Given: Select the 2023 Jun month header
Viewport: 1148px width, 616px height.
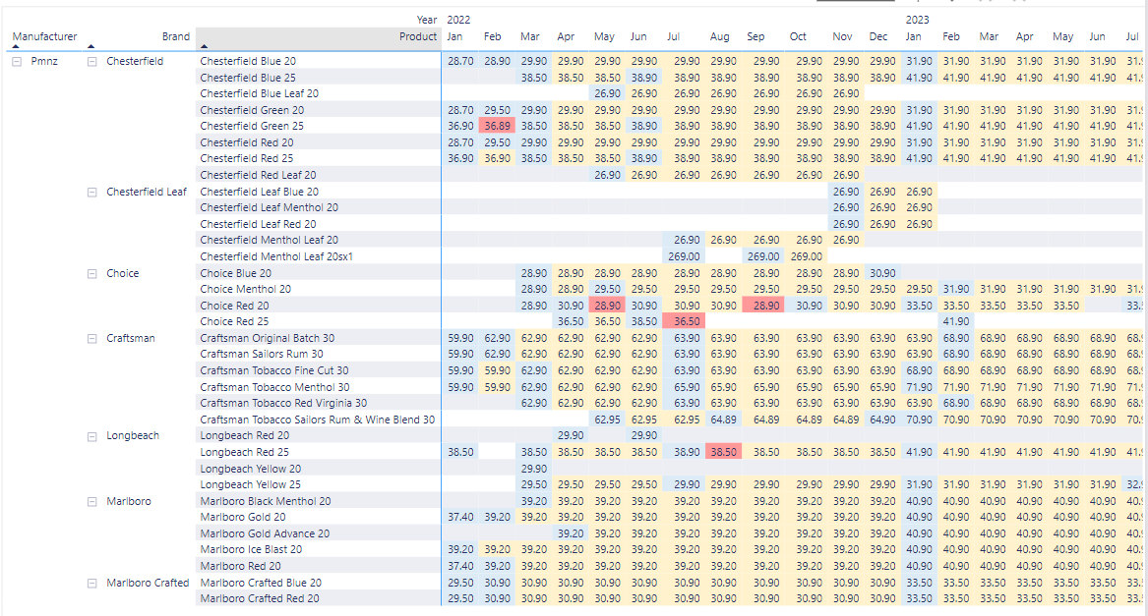Looking at the screenshot, I should (1097, 36).
